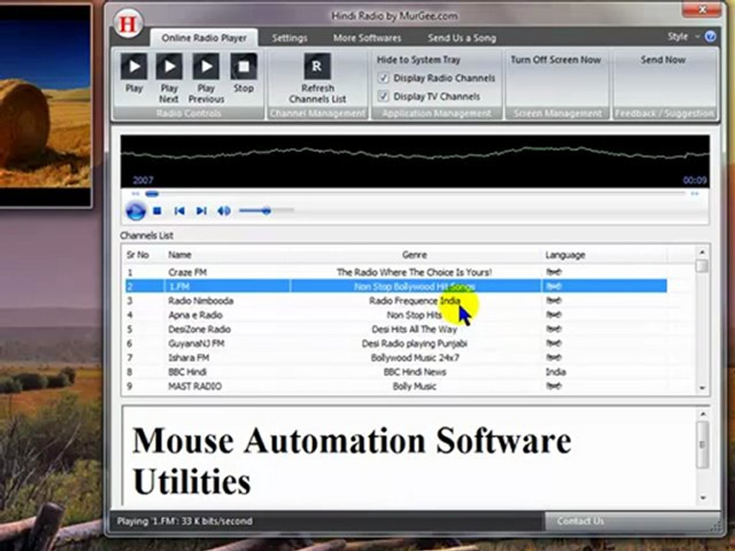Open the Style dropdown menu
The height and width of the screenshot is (551, 735).
[683, 37]
